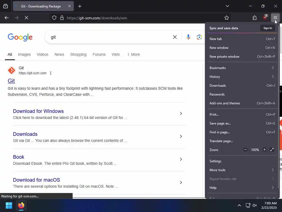Viewport: 282px width, 212px height.
Task: Clear the Google search box
Action: pos(175,37)
